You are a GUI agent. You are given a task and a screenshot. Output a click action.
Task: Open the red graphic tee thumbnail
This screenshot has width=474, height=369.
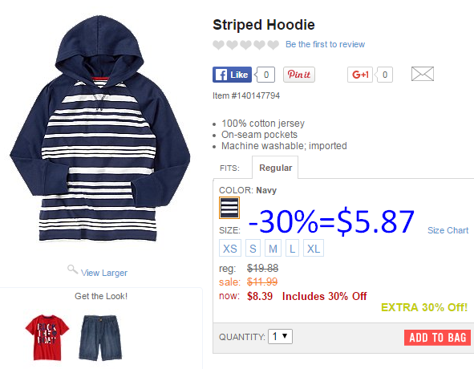point(47,337)
